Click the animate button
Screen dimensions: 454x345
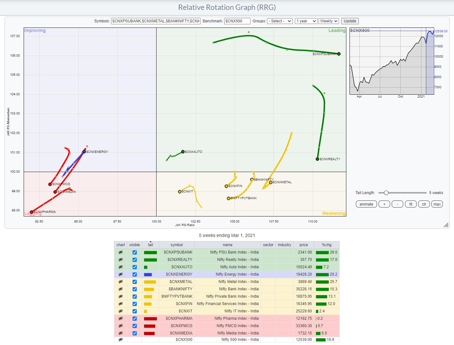pos(366,204)
